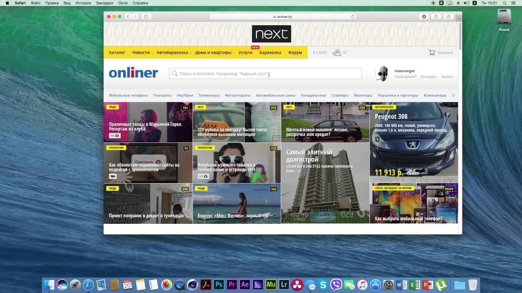522x293 pixels.
Task: Open Adobe Acrobat from the Dock
Action: tap(206, 285)
